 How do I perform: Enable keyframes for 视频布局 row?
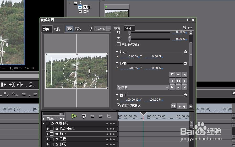(x=47, y=123)
